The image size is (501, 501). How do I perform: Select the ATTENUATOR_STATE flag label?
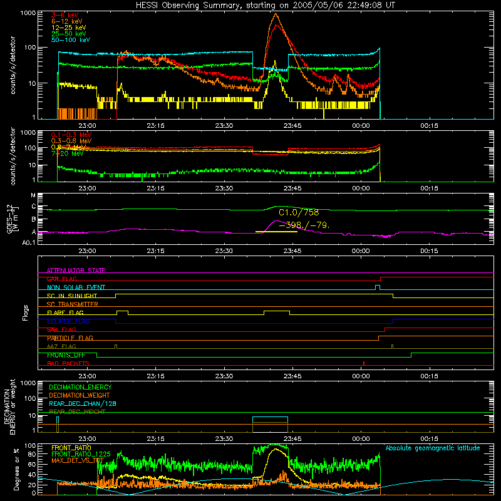tap(76, 271)
